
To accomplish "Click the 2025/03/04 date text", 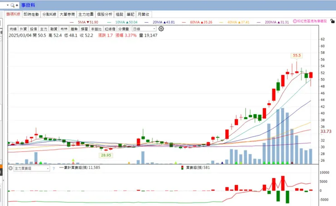I will 20,35.
